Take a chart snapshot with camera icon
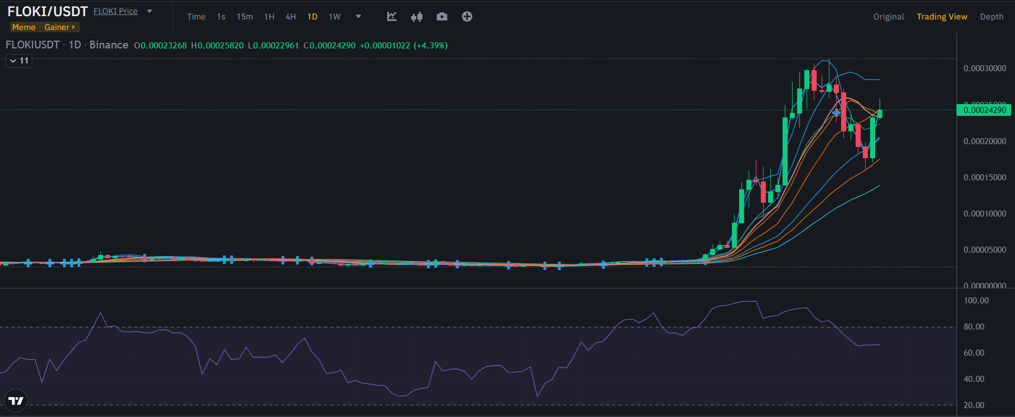Viewport: 1015px width, 417px height. point(442,17)
